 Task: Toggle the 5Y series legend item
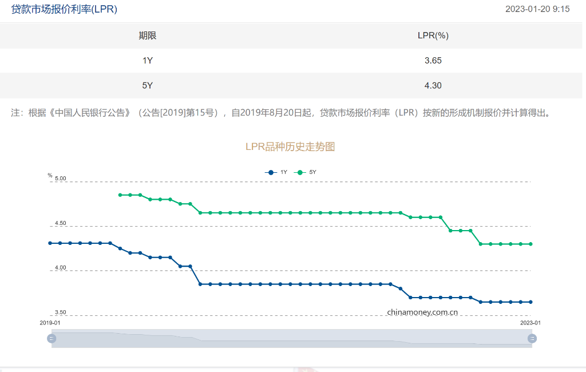[305, 172]
